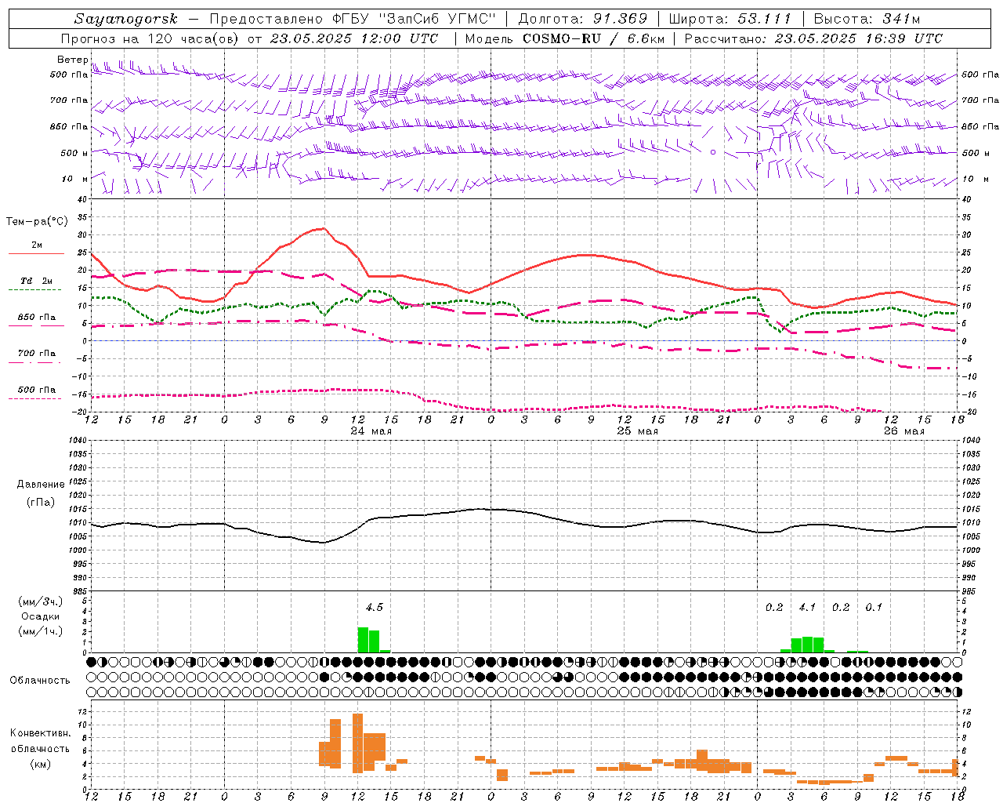Screen dimensions: 1003x803
Task: Click the station name "Sayanogorsk" in header
Action: (x=126, y=19)
